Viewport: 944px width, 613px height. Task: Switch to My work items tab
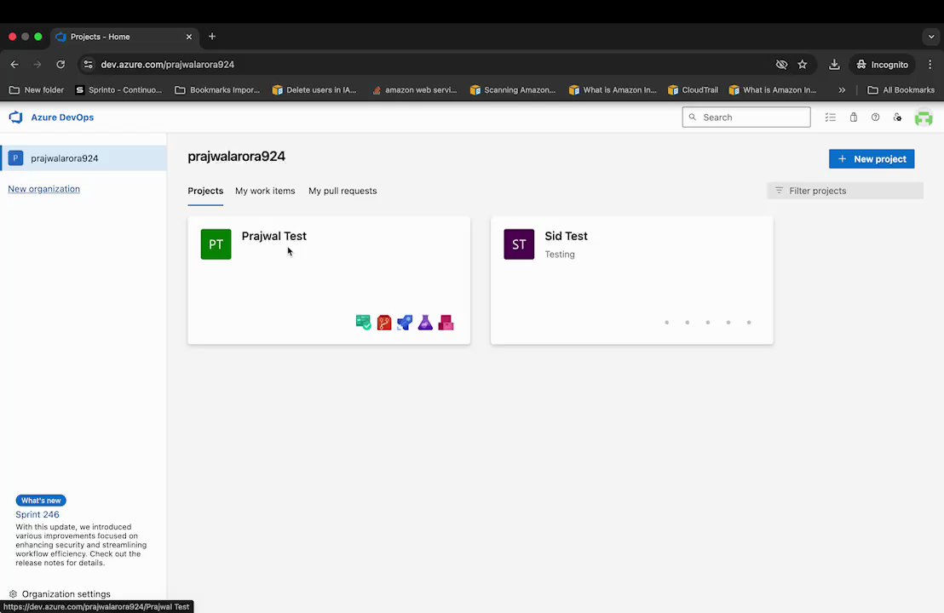tap(265, 191)
